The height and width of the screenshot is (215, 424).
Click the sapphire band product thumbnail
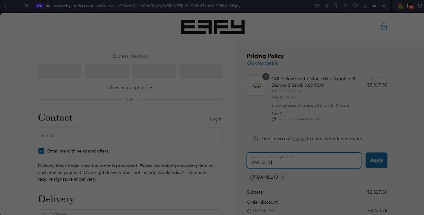pyautogui.click(x=257, y=85)
